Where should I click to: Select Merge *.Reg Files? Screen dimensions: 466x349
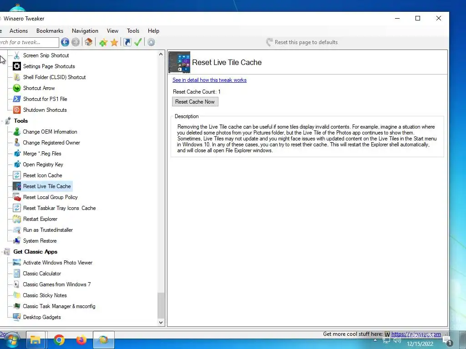click(x=42, y=154)
